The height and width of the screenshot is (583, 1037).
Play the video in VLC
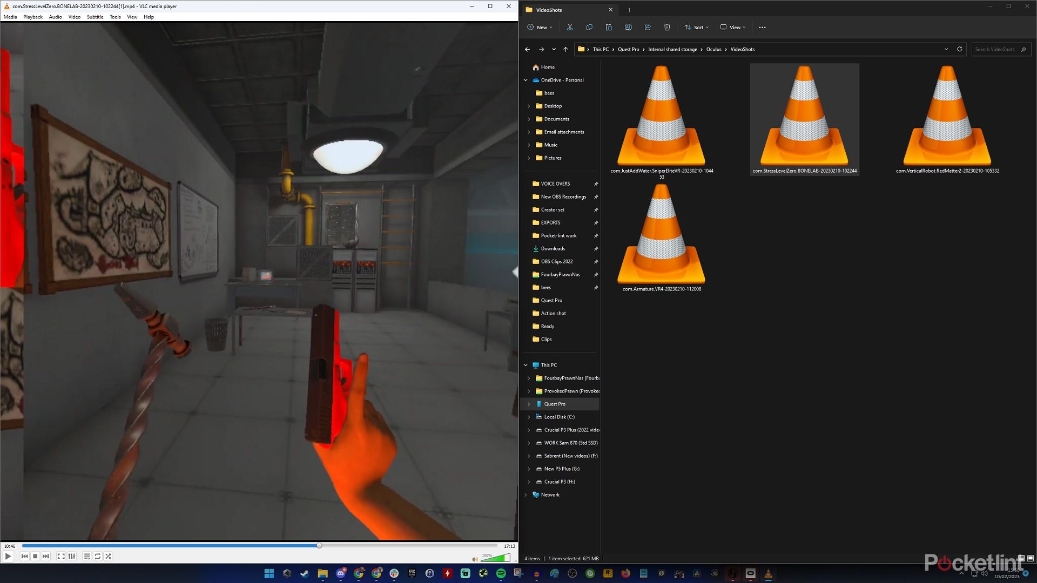pyautogui.click(x=8, y=556)
